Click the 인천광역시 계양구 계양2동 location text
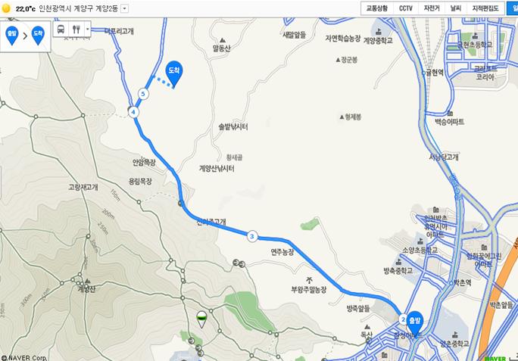 pyautogui.click(x=78, y=8)
